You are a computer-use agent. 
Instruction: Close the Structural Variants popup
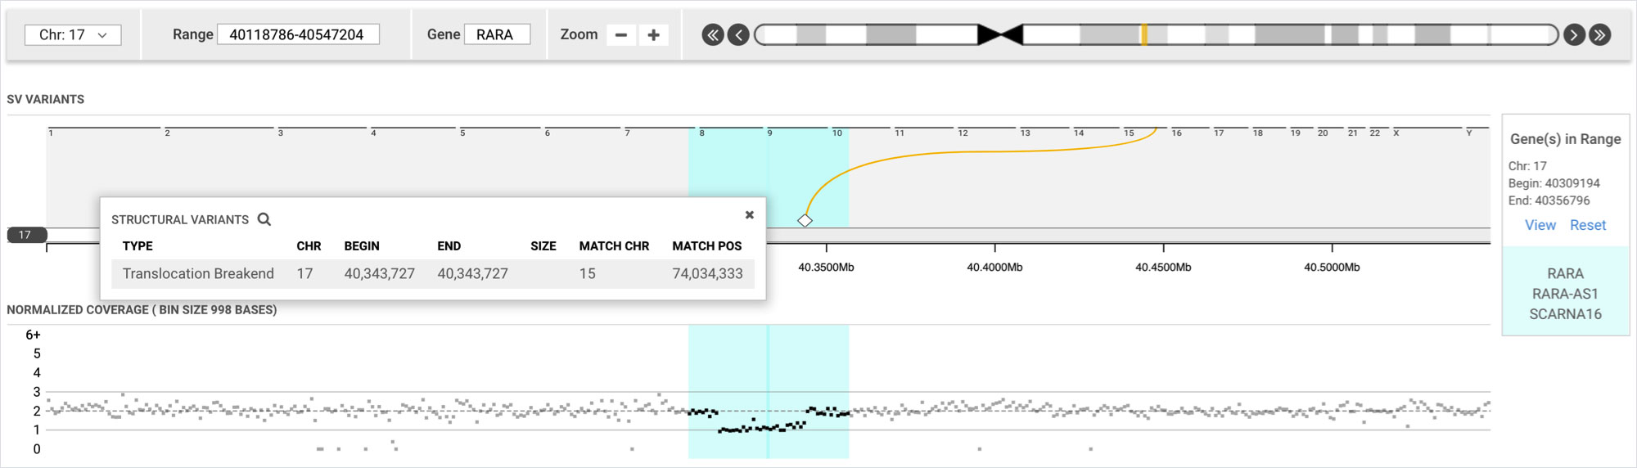(x=749, y=215)
